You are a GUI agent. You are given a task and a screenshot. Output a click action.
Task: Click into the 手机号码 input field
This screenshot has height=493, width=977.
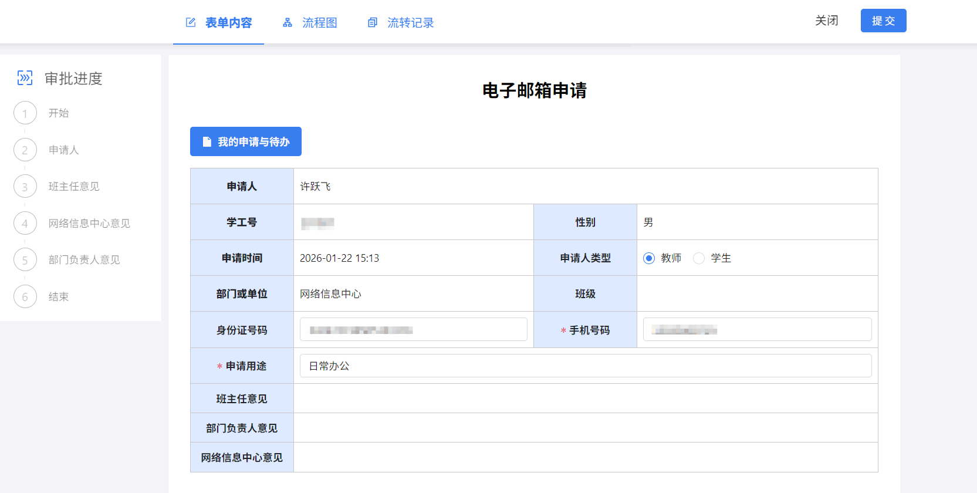point(757,329)
